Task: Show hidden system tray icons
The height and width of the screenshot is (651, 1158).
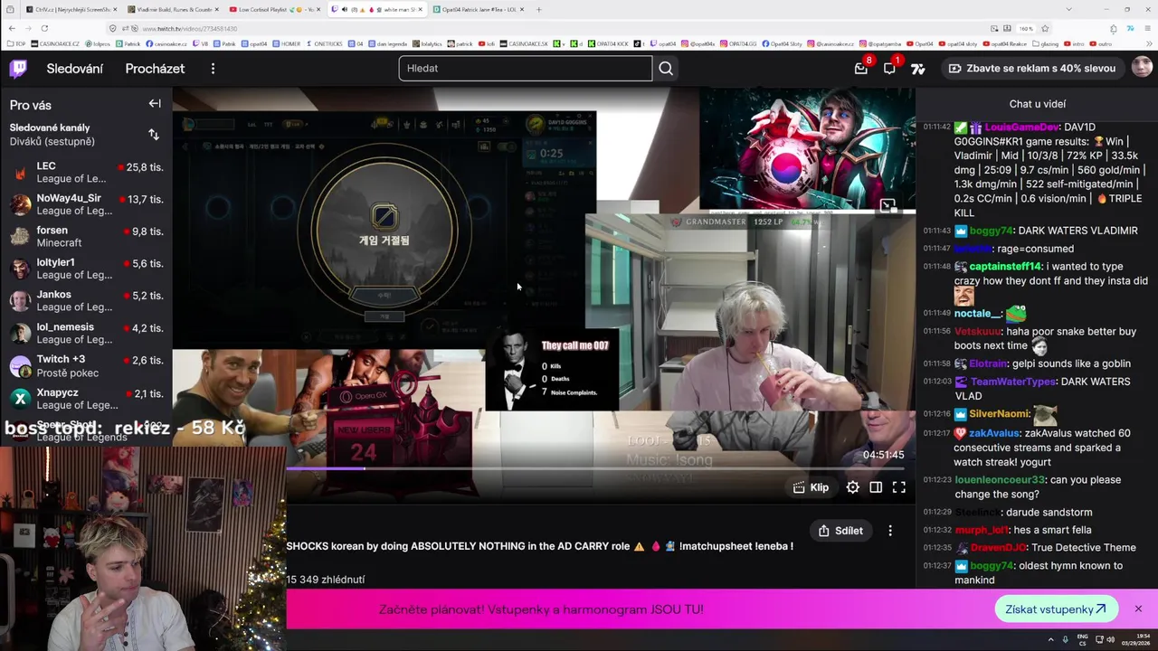Action: (1050, 639)
